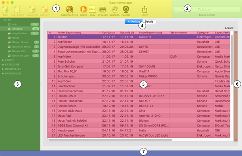Select the Abgelaufene filter in sidebar
The height and width of the screenshot is (156, 242).
pyautogui.click(x=20, y=33)
